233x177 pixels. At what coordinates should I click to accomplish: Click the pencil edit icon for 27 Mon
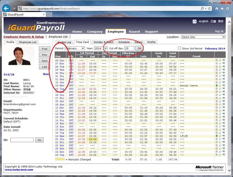[x=220, y=64]
